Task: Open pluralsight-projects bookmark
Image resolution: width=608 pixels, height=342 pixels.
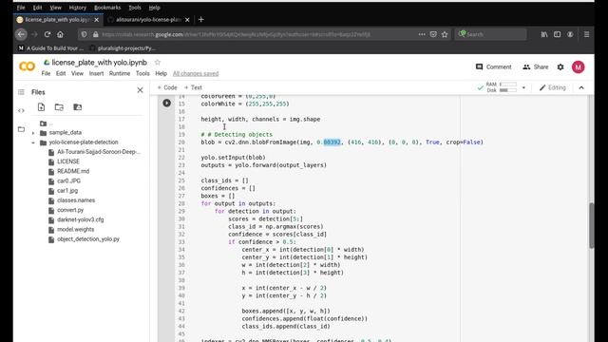Action: [x=123, y=48]
